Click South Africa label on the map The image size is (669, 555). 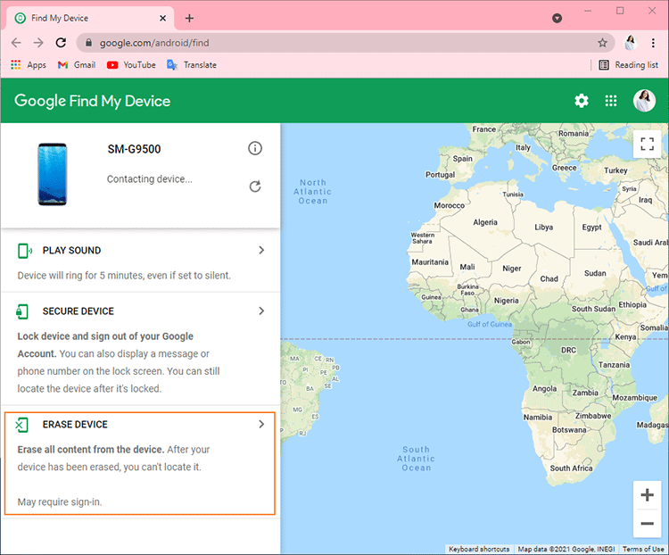[x=571, y=468]
